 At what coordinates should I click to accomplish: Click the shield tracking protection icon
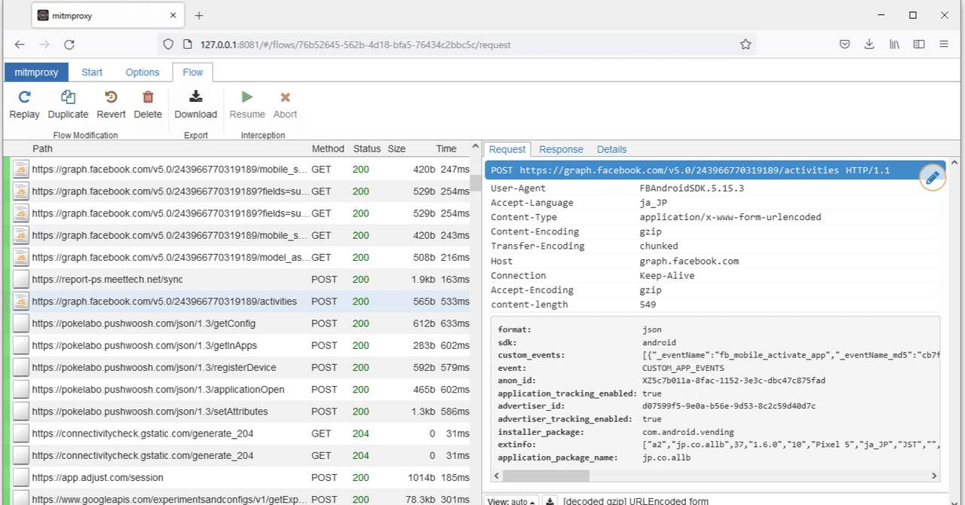click(x=168, y=44)
